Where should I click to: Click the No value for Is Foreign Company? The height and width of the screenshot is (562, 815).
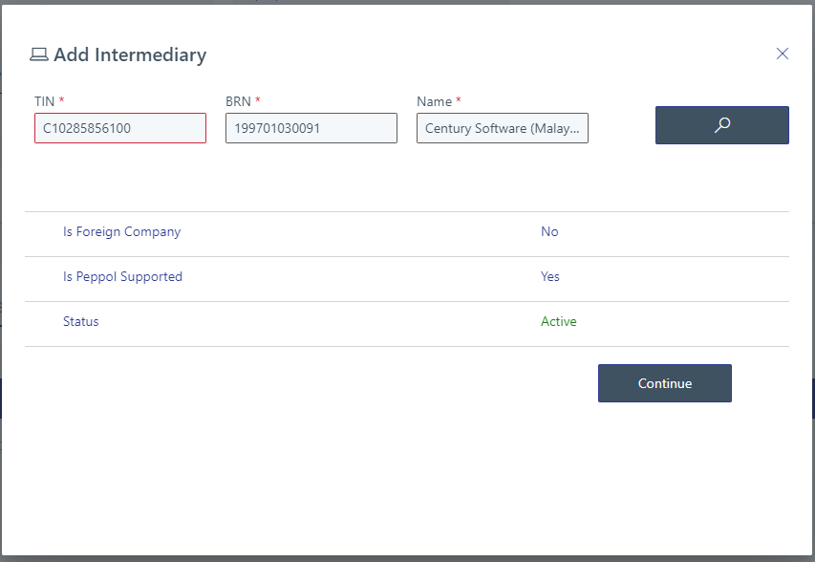(x=549, y=231)
